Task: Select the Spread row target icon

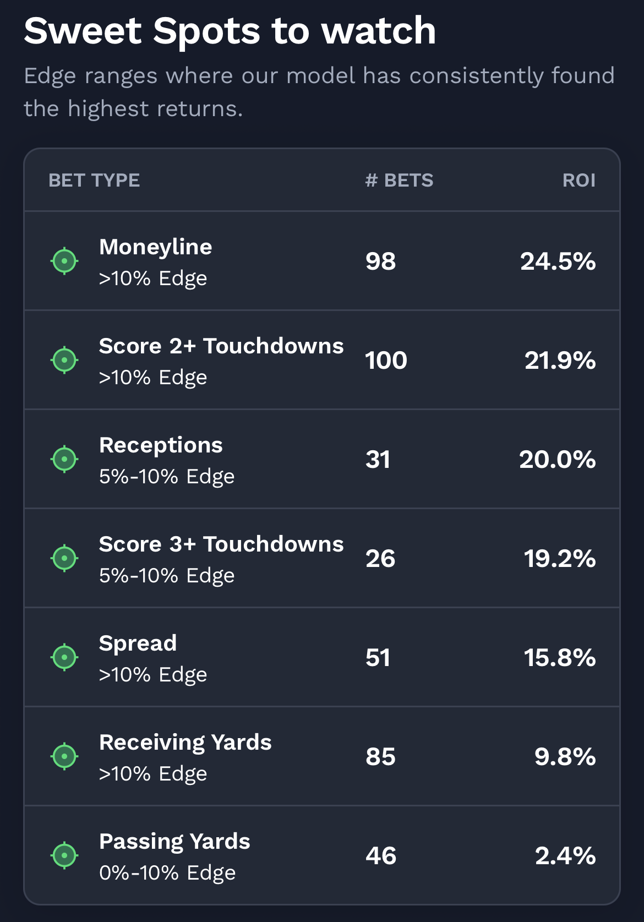Action: tap(64, 657)
